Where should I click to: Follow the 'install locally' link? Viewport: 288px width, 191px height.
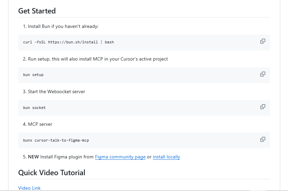[166, 157]
